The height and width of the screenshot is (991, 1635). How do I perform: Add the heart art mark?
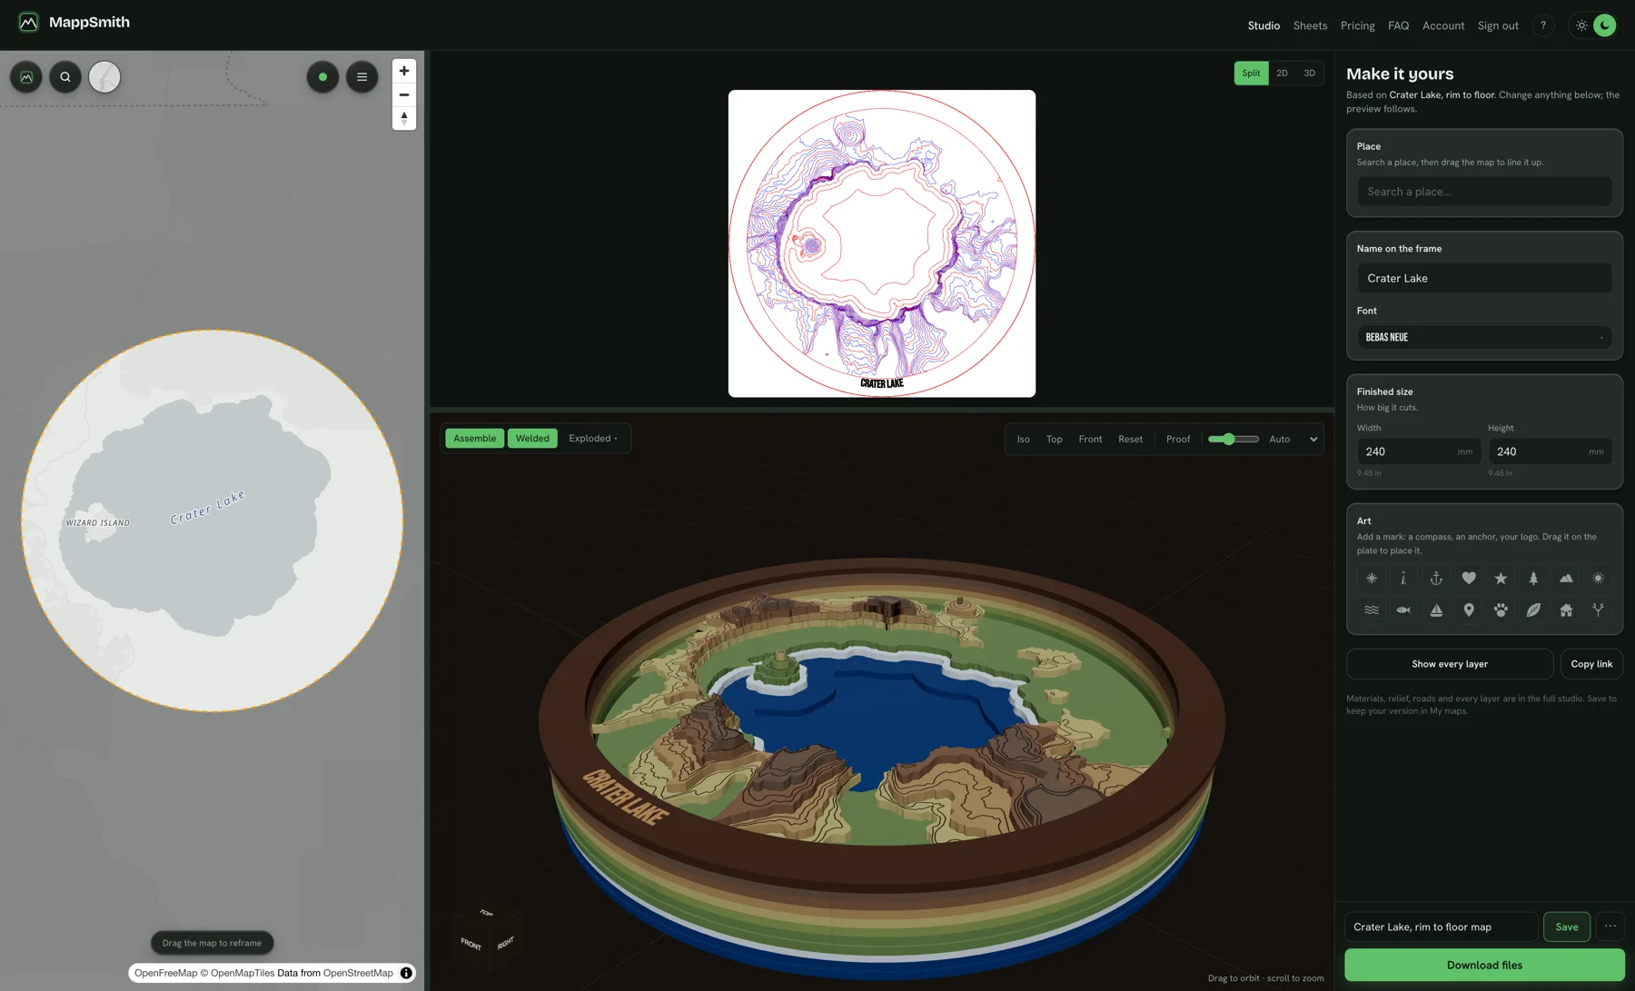pyautogui.click(x=1469, y=579)
